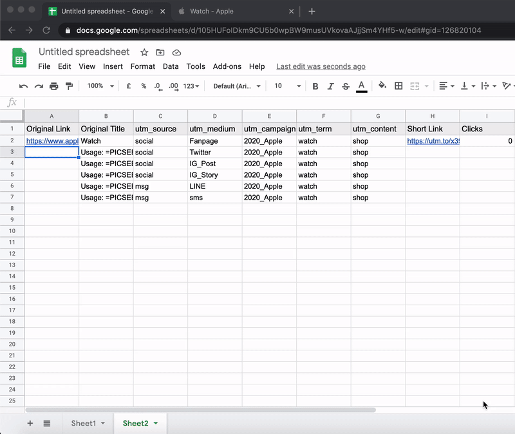The width and height of the screenshot is (515, 434).
Task: Open https://utm.to short link in H2
Action: [x=433, y=141]
